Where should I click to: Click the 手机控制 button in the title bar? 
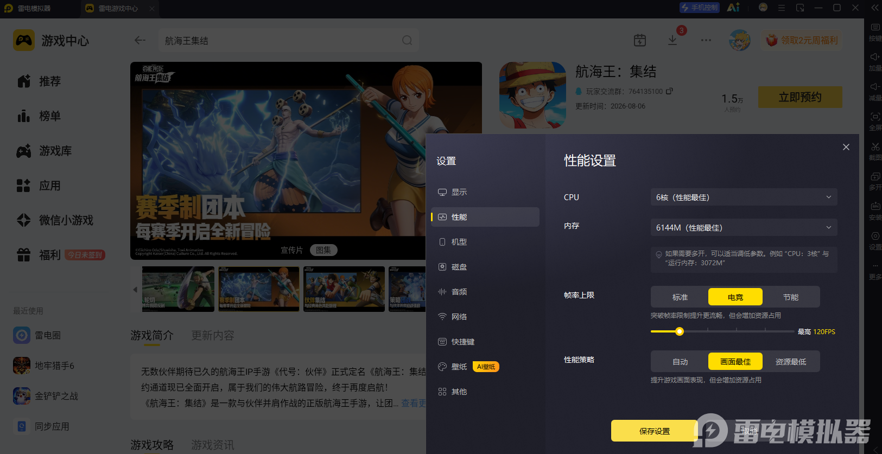700,8
